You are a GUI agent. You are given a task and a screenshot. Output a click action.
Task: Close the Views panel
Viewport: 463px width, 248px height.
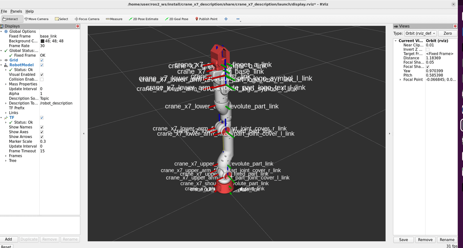point(455,26)
